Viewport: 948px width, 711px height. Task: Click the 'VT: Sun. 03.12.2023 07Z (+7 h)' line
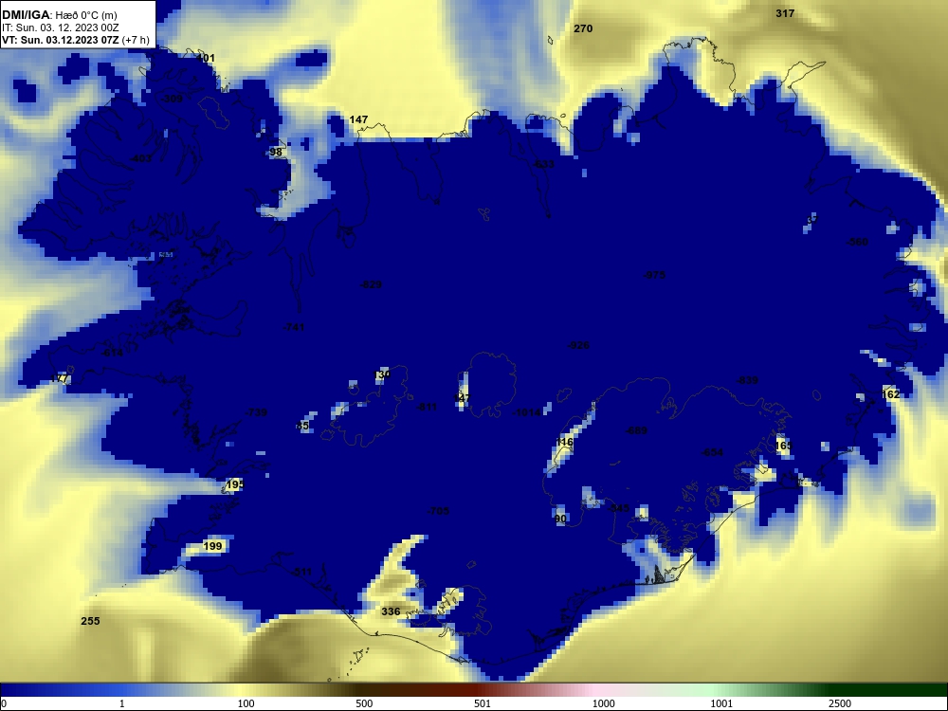(x=75, y=40)
